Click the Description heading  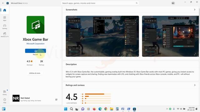(71, 64)
